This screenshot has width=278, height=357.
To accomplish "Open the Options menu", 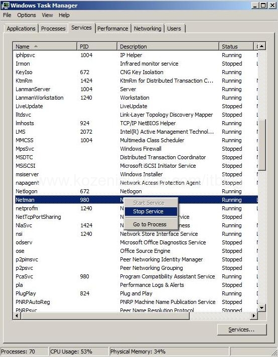I will point(27,15).
